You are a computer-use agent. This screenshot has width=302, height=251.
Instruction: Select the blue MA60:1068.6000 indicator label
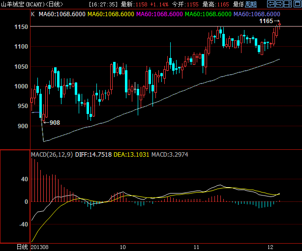click(x=257, y=14)
